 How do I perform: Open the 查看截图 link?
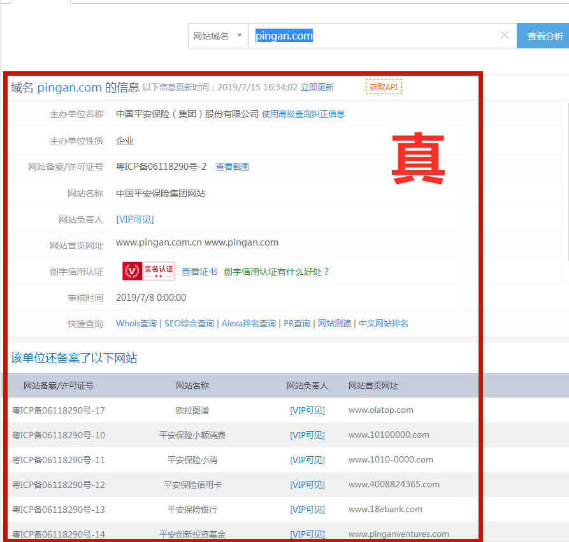tap(233, 167)
